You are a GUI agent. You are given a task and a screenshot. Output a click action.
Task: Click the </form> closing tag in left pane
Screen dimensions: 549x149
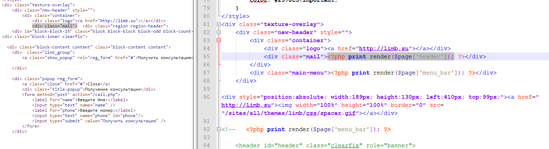point(31,126)
